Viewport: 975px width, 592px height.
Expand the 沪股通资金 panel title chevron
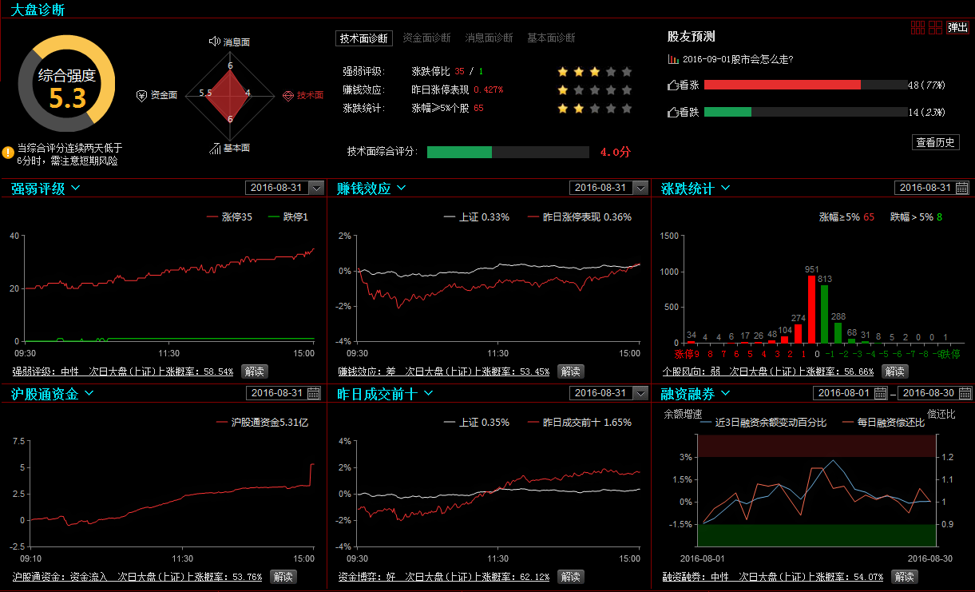tap(89, 393)
